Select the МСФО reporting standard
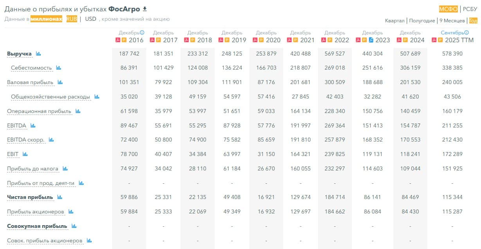 pos(449,9)
